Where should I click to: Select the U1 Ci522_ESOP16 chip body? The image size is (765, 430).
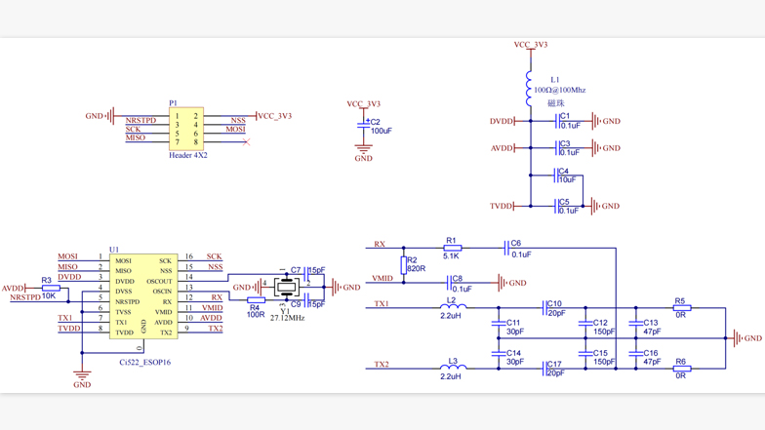pos(143,296)
